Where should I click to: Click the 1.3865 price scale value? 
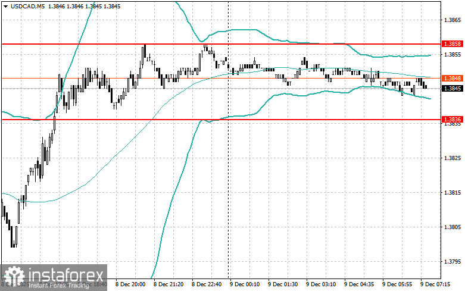(x=452, y=20)
